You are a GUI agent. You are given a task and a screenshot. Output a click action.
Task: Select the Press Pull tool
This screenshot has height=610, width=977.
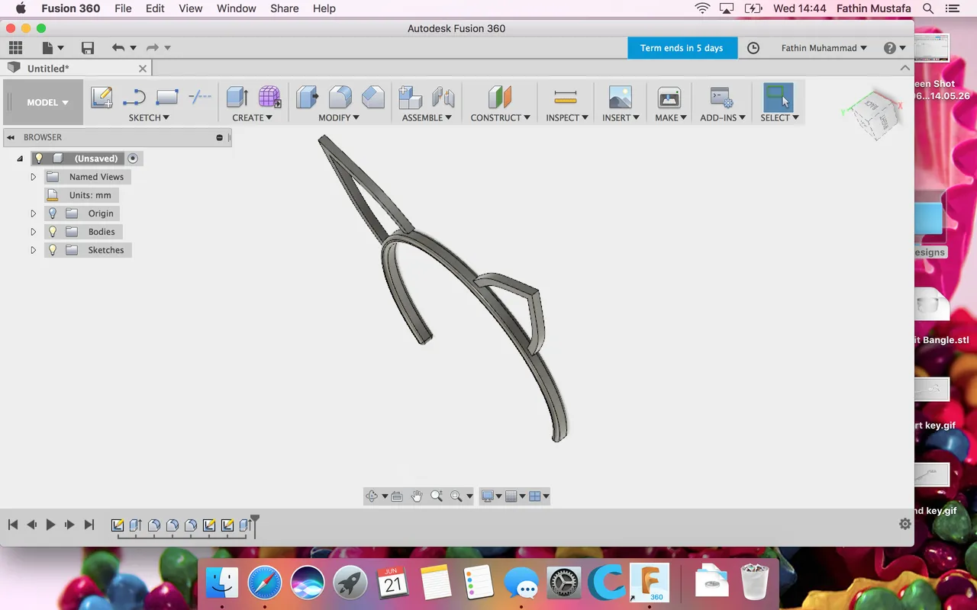(308, 97)
